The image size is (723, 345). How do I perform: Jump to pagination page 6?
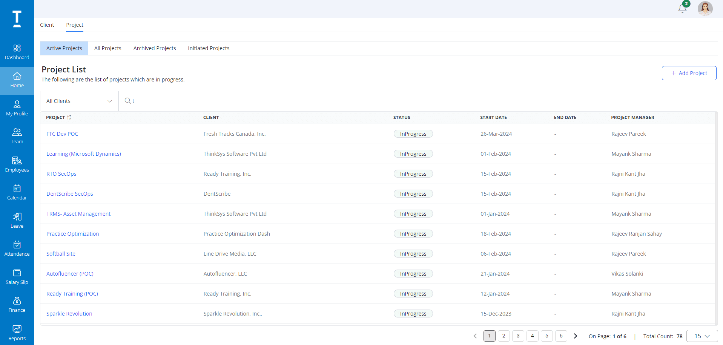(561, 336)
